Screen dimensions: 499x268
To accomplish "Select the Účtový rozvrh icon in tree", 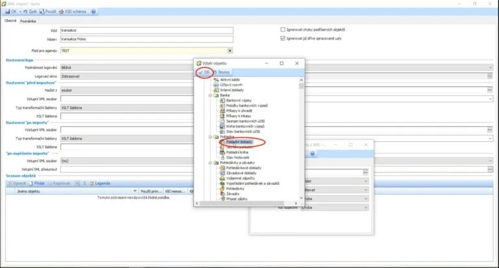I will click(x=216, y=85).
